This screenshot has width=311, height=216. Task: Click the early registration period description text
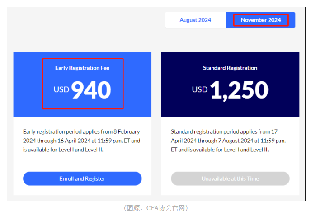82,141
